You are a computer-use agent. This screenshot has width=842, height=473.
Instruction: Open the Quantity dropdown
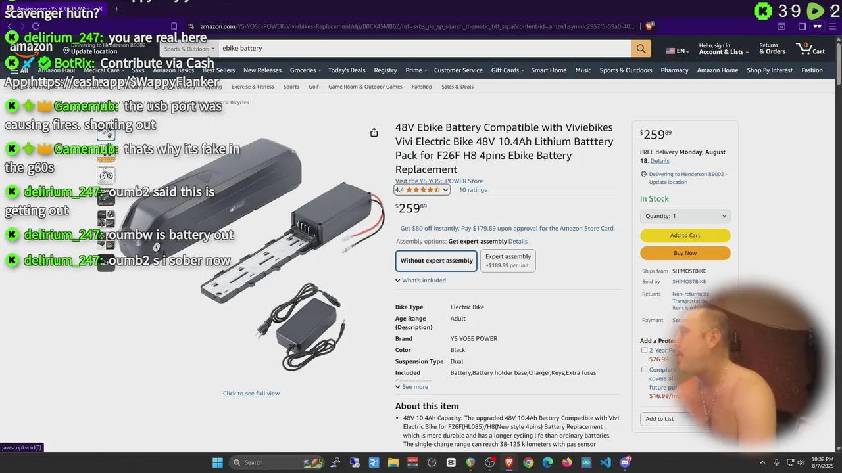point(685,216)
